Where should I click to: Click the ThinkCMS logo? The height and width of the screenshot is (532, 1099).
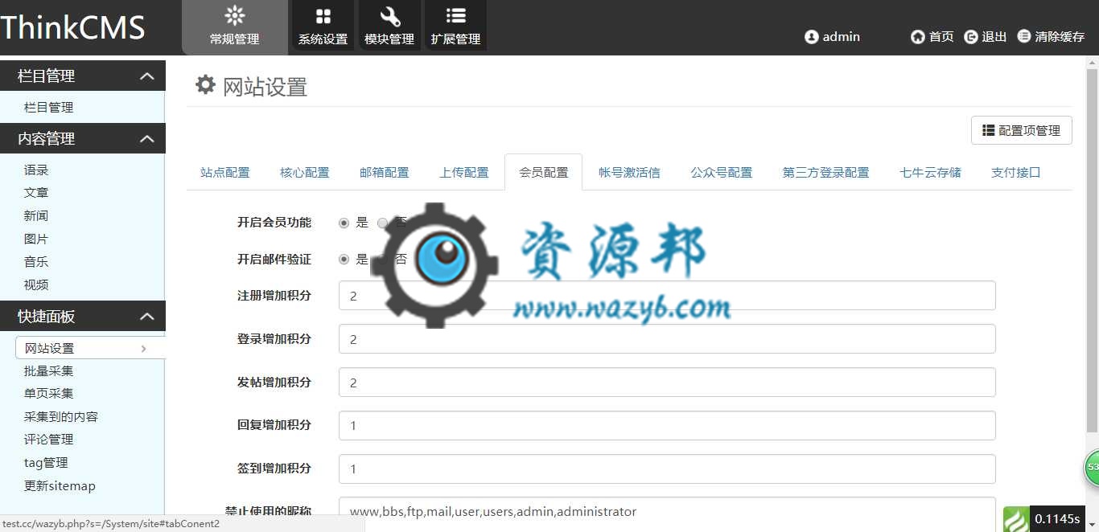[x=72, y=27]
